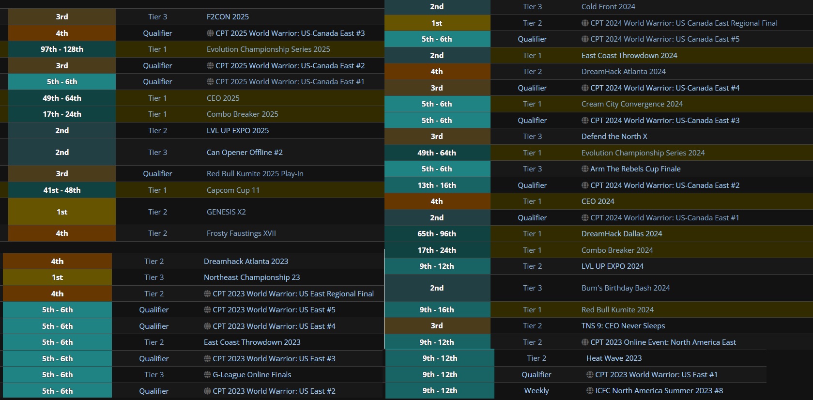Open the Cold Front 2024 link
The image size is (813, 400).
(x=608, y=7)
